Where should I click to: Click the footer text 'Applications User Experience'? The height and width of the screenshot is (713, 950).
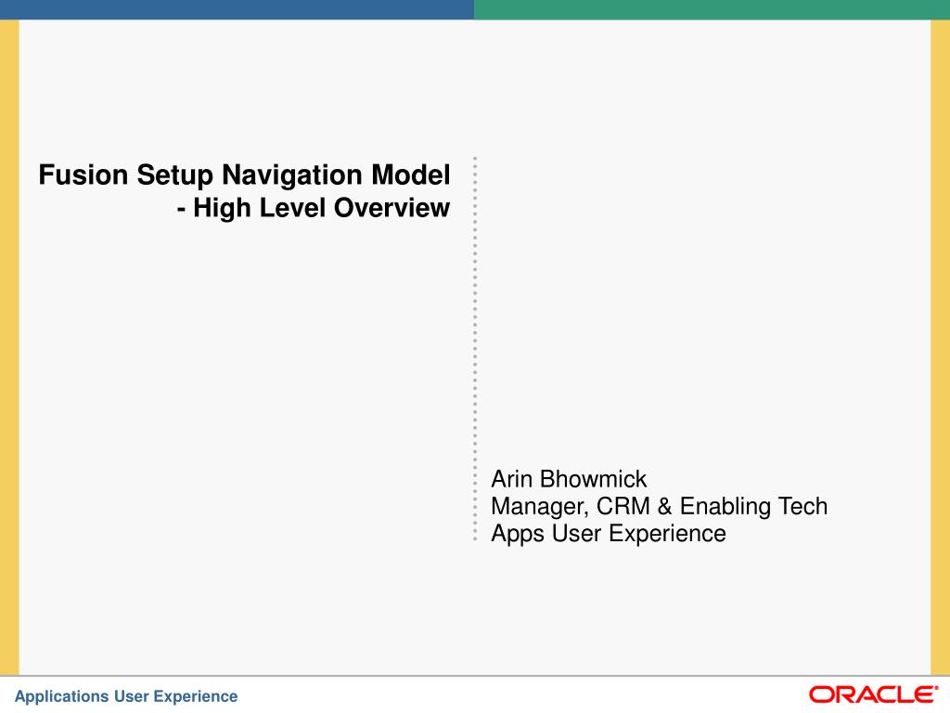(x=126, y=696)
